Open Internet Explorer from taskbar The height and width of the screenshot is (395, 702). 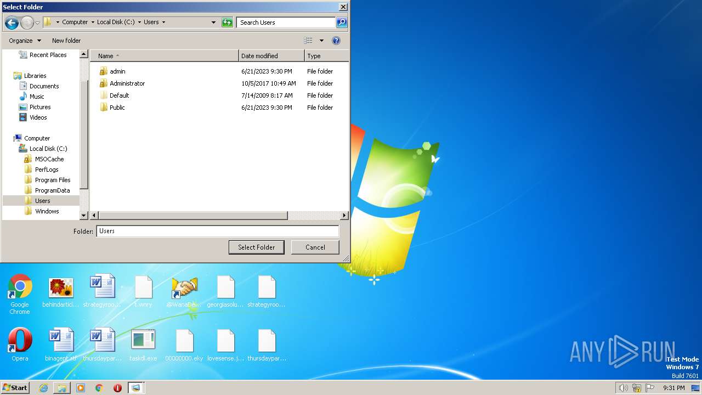[x=43, y=388]
